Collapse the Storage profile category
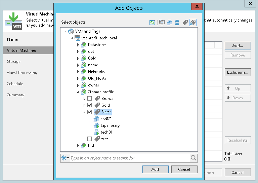 coord(78,92)
